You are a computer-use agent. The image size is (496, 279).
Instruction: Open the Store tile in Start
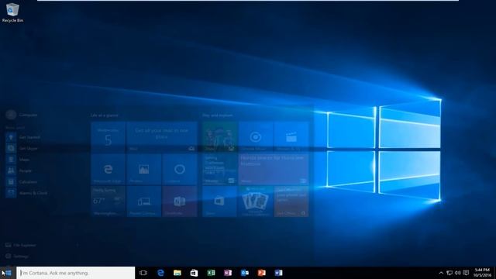(219, 201)
